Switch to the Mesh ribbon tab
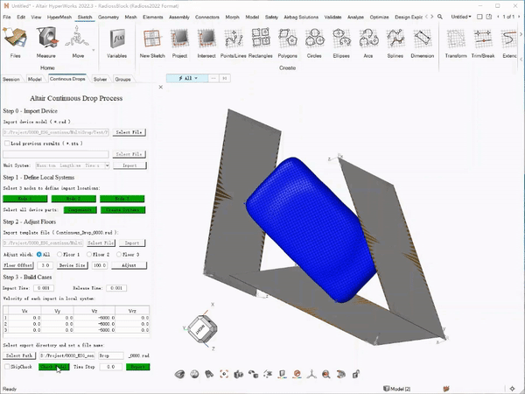Screen dimensions: 525x394 [130, 18]
